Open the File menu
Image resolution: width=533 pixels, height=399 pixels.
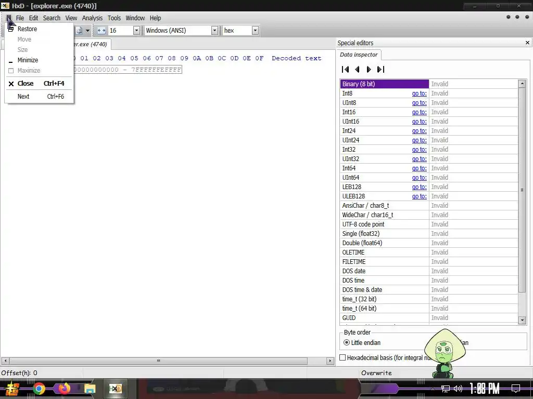point(20,18)
